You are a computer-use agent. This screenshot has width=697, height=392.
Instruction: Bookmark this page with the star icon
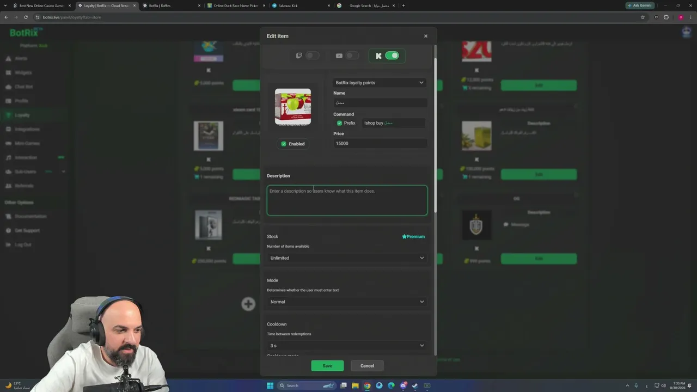(x=643, y=17)
